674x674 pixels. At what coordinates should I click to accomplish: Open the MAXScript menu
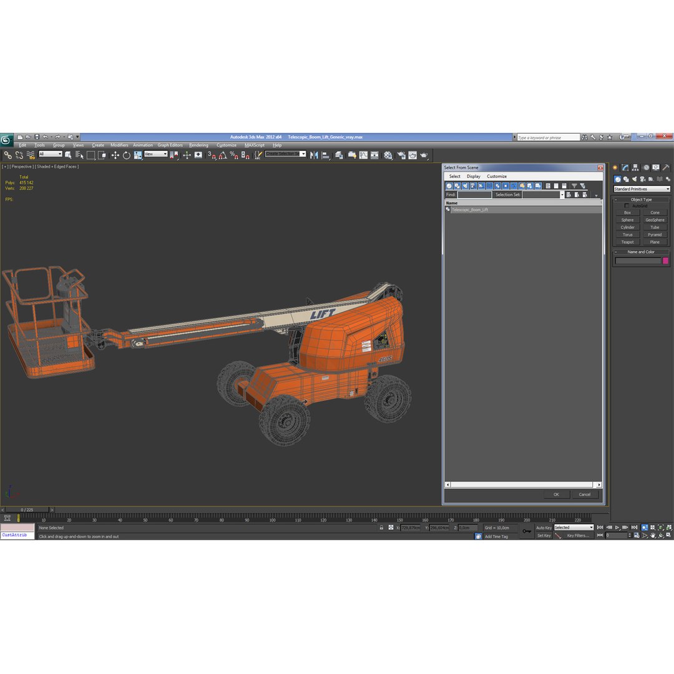pos(255,145)
